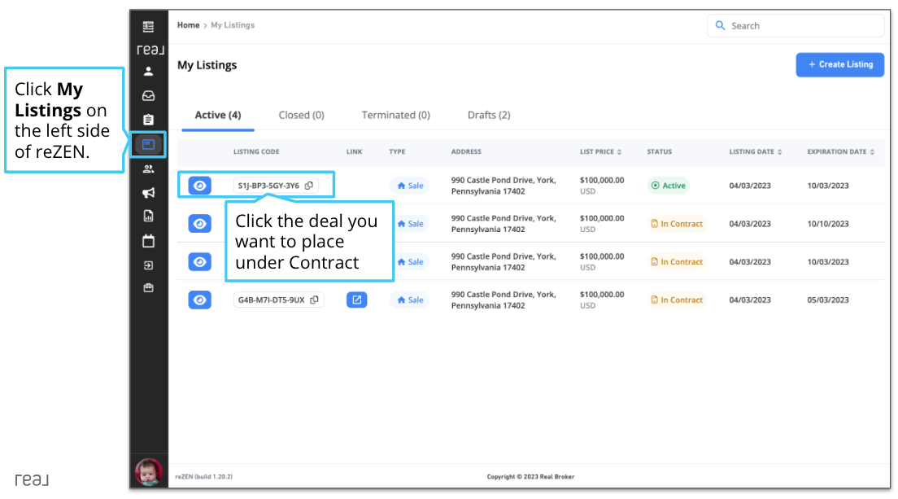Click the Status column header
The height and width of the screenshot is (499, 898).
(659, 152)
